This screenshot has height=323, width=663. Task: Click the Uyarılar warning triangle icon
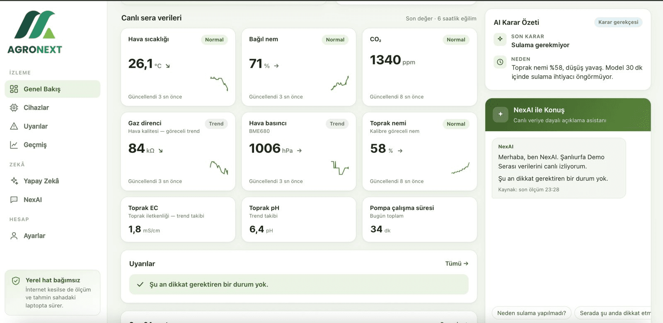(14, 126)
